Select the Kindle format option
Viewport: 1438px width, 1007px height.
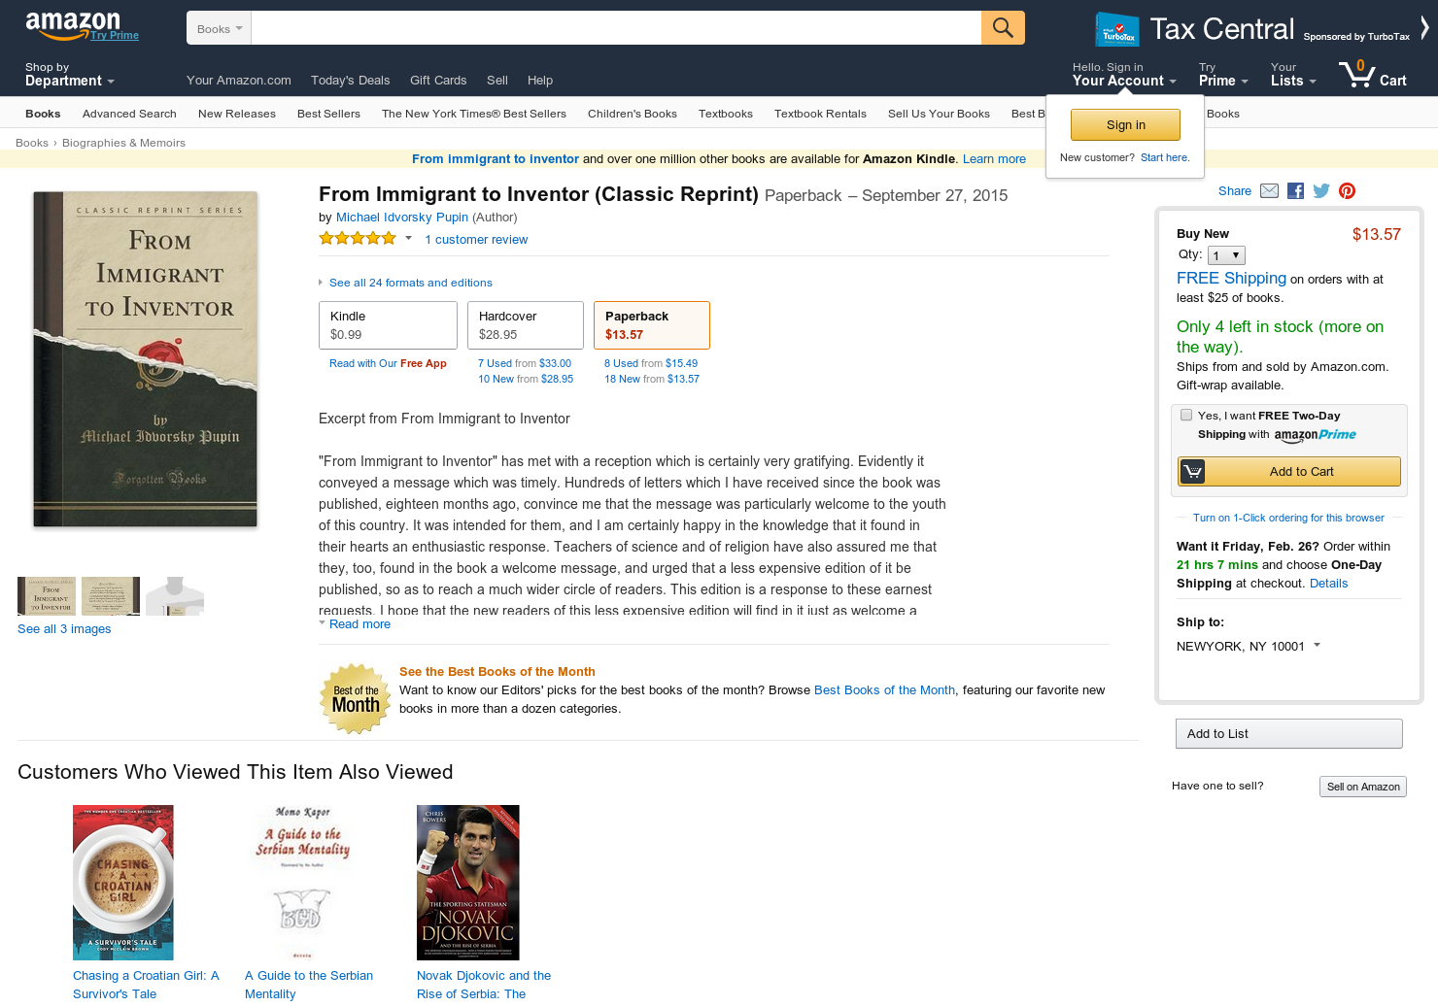pos(388,325)
